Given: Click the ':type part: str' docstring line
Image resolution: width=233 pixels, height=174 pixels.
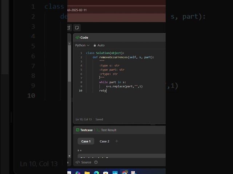Looking at the screenshot, I should [x=112, y=70].
